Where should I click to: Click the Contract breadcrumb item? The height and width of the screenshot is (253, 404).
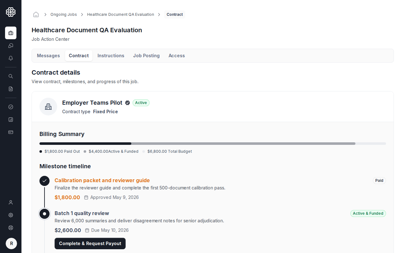click(175, 15)
